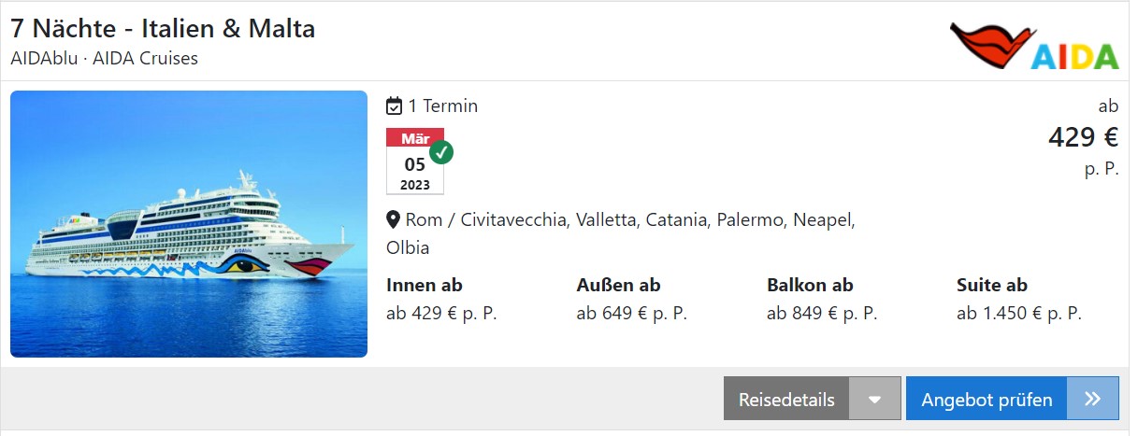The height and width of the screenshot is (436, 1138).
Task: Click the AIDAblu · AIDA Cruises subtitle
Action: pos(105,58)
